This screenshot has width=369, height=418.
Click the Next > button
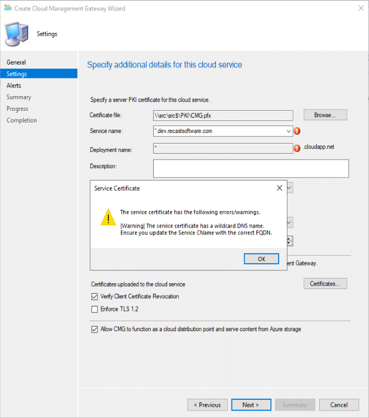[x=250, y=405]
